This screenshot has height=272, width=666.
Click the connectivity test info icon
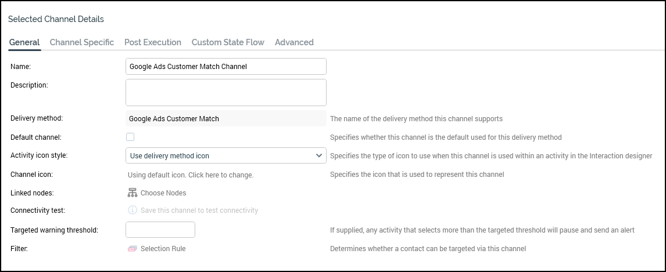point(133,211)
